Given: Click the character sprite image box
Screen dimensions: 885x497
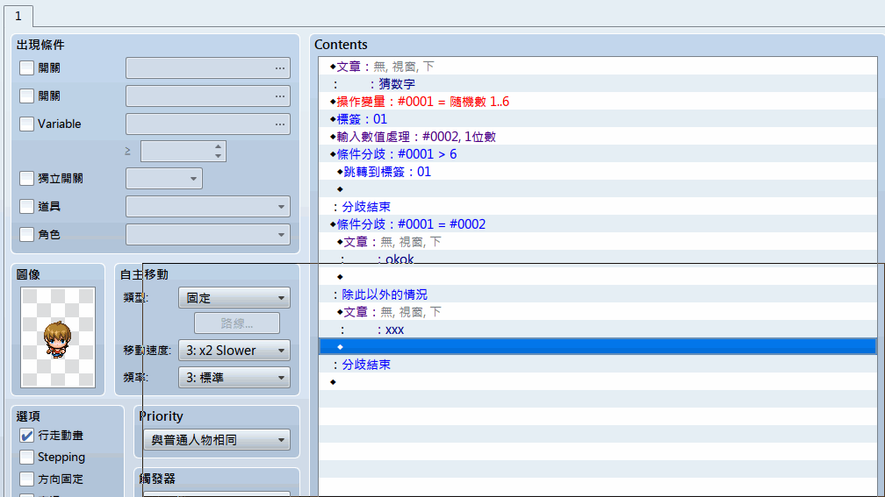Looking at the screenshot, I should (58, 337).
